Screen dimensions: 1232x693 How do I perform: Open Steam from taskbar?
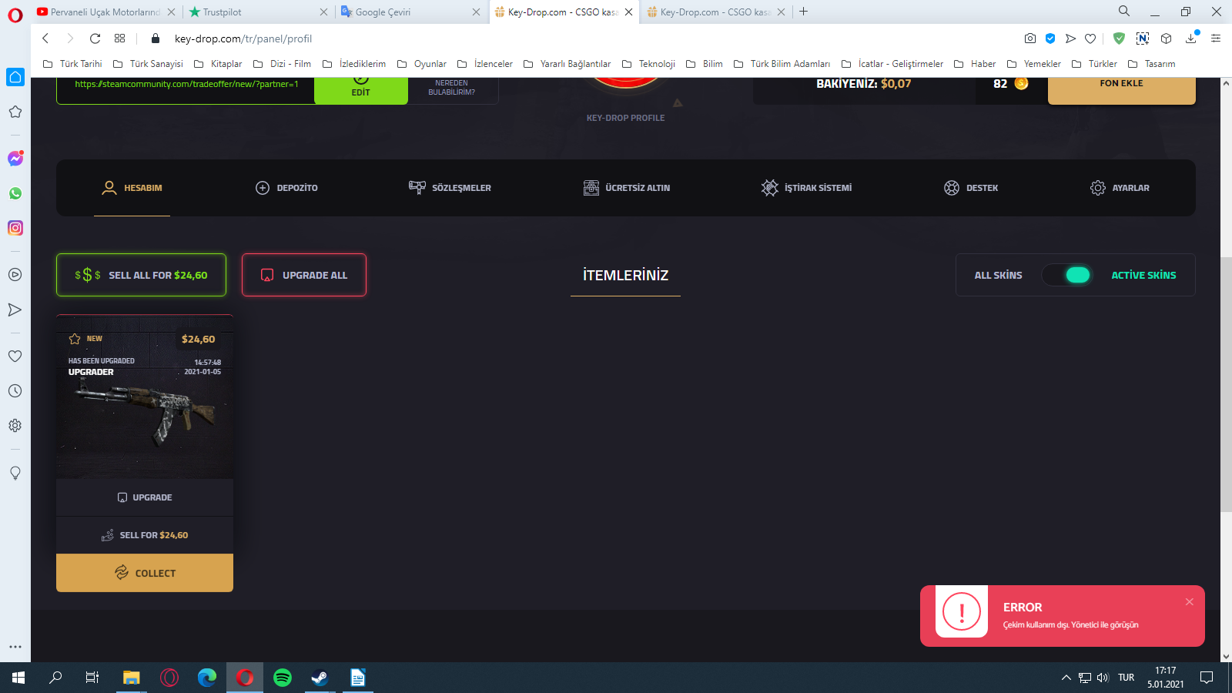[320, 678]
